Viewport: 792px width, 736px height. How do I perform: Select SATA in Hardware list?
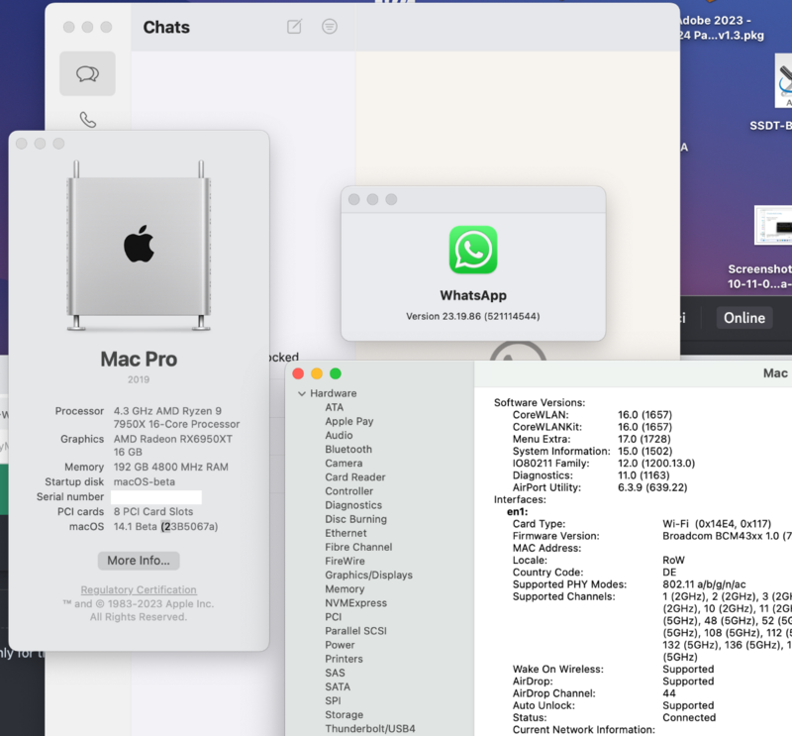338,687
